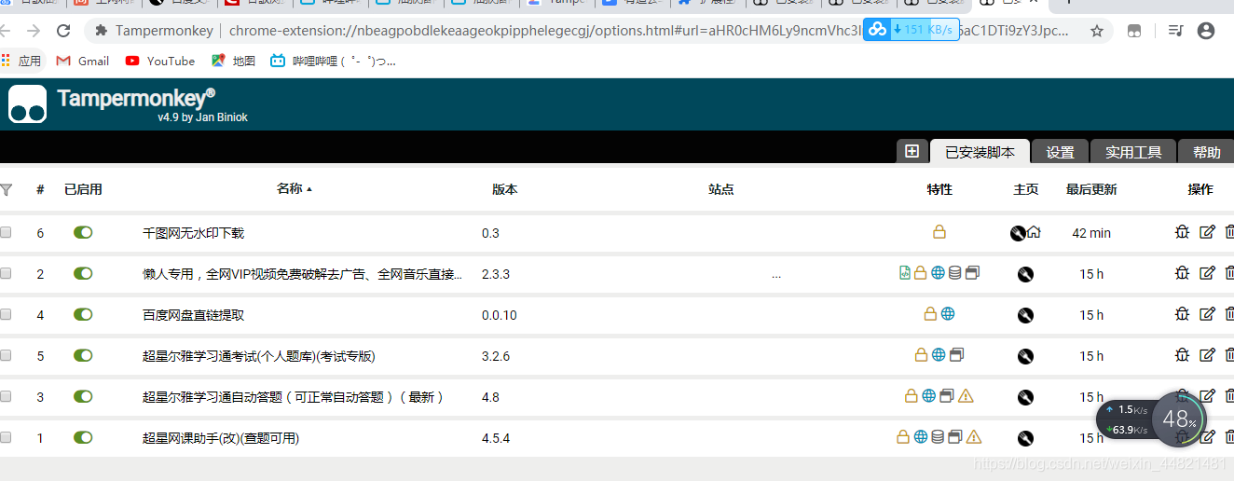The width and height of the screenshot is (1234, 481).
Task: Disable 超星网课助手(改) script toggle
Action: (83, 437)
